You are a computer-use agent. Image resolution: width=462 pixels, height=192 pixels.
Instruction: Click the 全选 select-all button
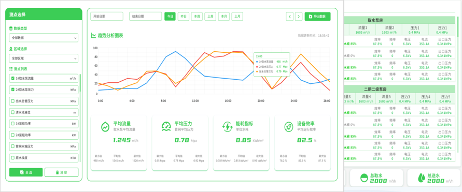(x=26, y=172)
